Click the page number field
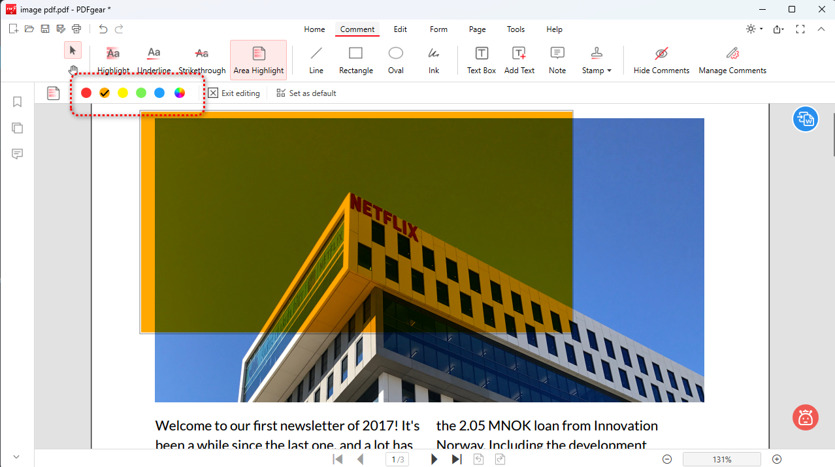 [x=397, y=459]
